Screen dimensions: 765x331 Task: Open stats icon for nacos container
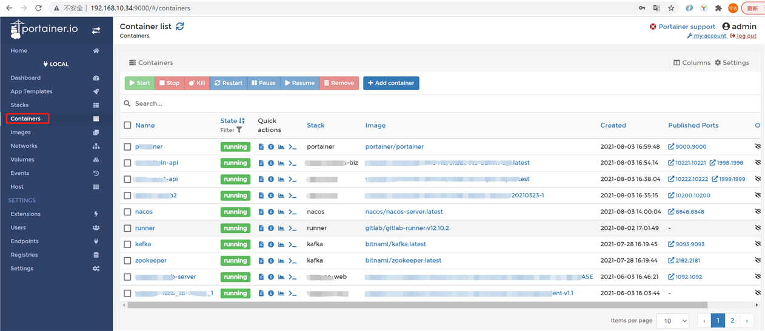pos(281,212)
